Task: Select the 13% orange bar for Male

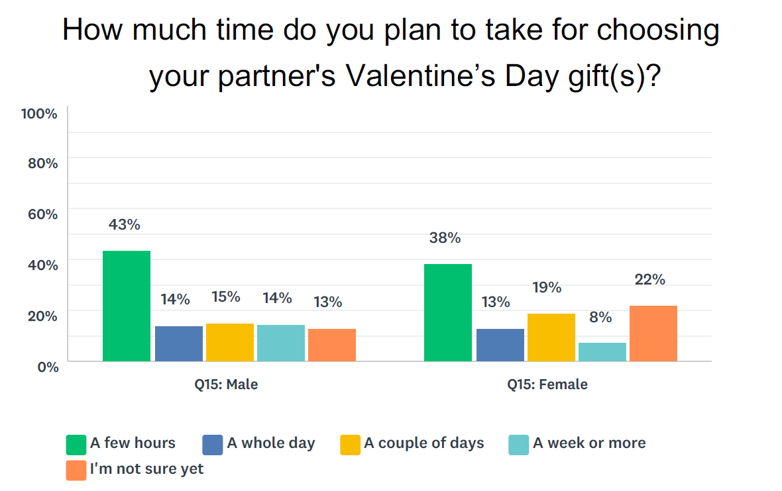Action: 332,345
